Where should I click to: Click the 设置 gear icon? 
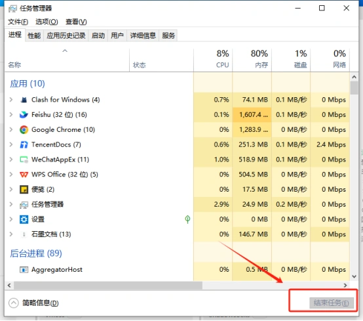(x=24, y=219)
